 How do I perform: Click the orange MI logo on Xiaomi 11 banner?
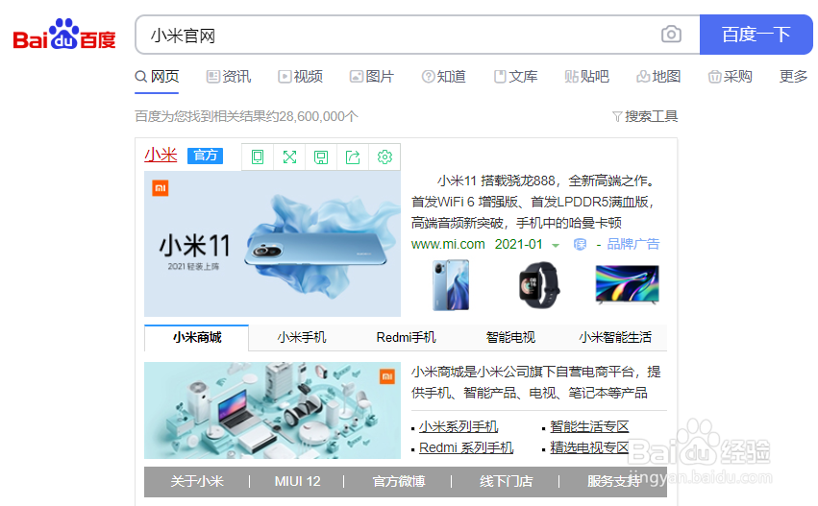(161, 188)
